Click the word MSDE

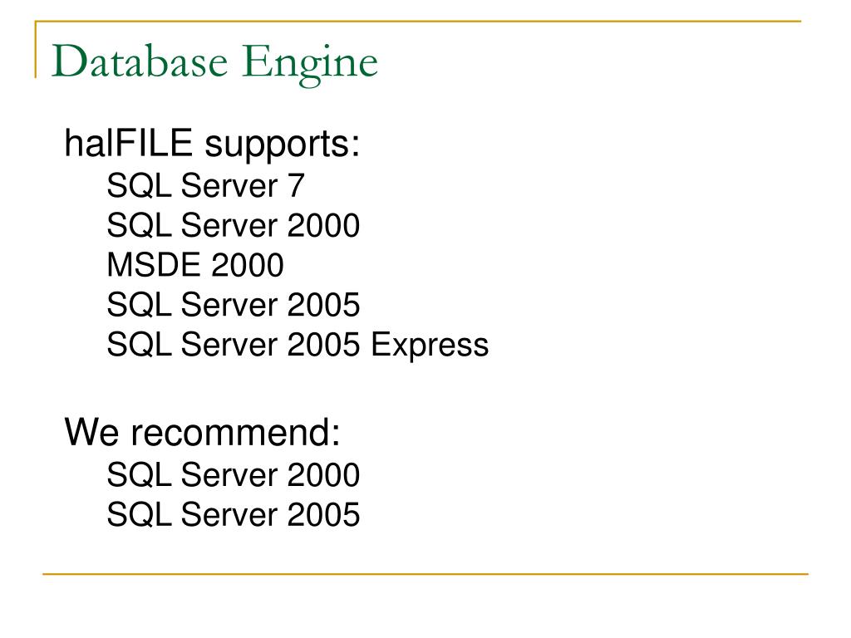pos(154,265)
